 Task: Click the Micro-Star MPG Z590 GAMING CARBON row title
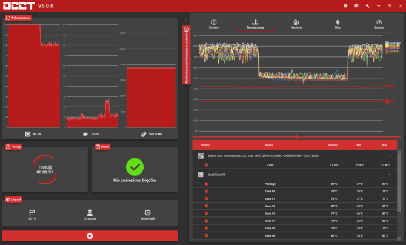click(263, 156)
